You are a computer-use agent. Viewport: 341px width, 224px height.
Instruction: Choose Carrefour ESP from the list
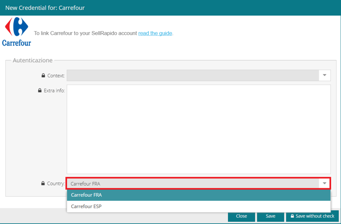tap(199, 206)
